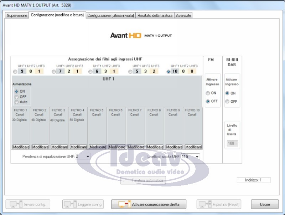Select the 6 3 1 filter assignment
The image size is (285, 215).
pos(90,72)
